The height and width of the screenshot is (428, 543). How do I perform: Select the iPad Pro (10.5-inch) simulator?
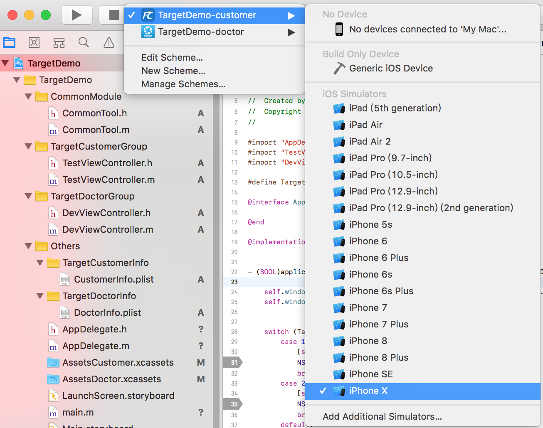coord(423,175)
